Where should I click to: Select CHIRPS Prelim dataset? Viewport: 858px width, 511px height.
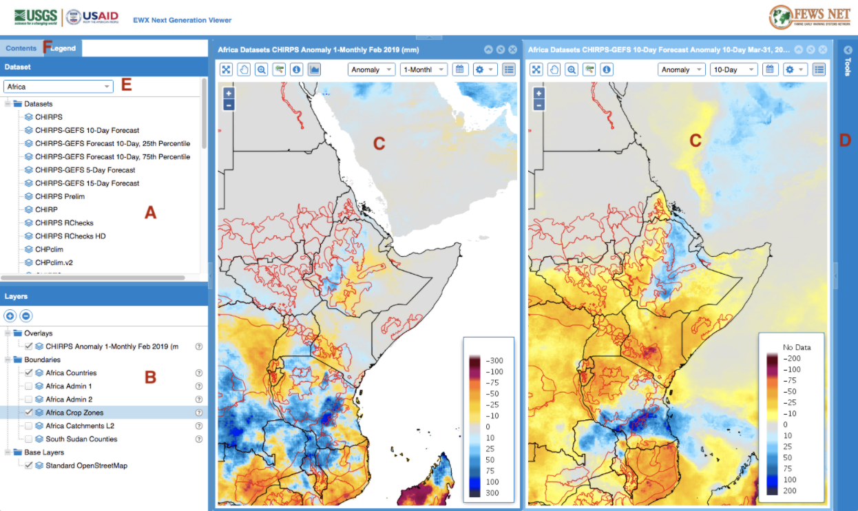[60, 196]
